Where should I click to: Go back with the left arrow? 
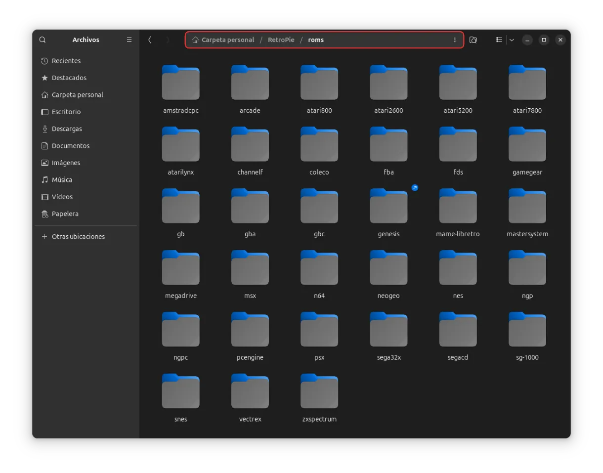pos(150,40)
